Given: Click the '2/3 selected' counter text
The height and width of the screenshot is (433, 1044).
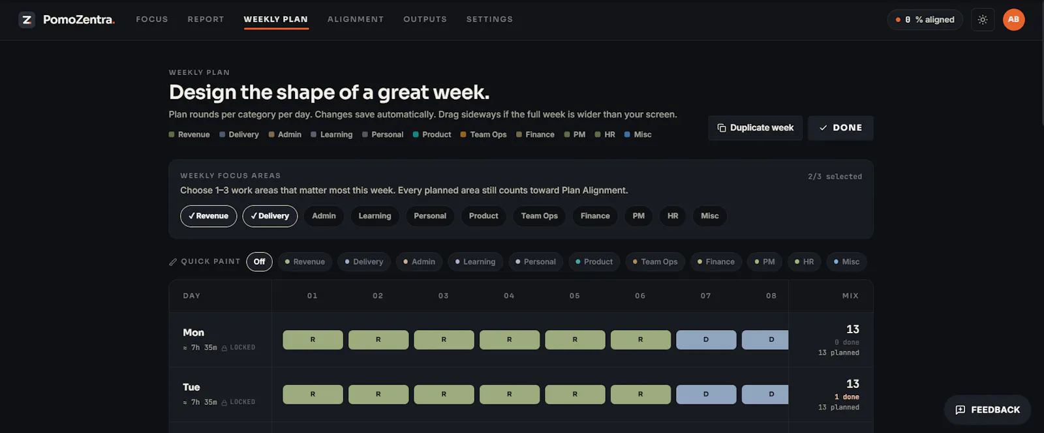Looking at the screenshot, I should (x=835, y=177).
